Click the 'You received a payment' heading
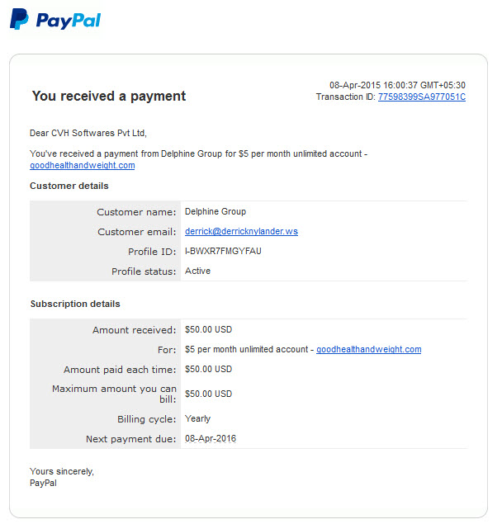502x524 pixels. coord(109,97)
